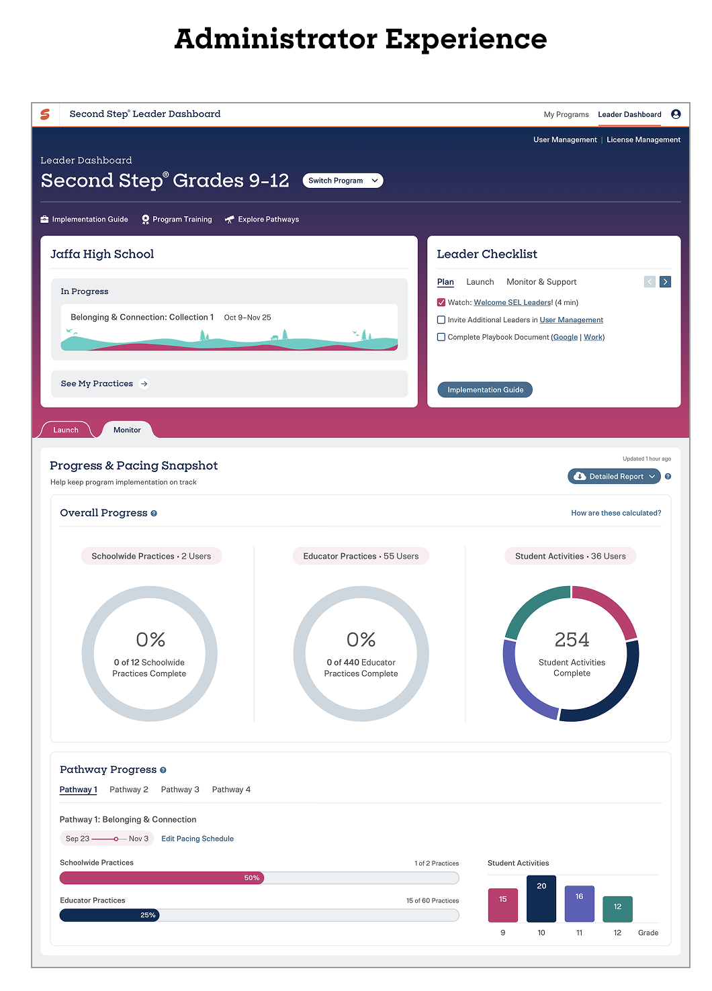Open the Explore Pathways link

[x=268, y=220]
